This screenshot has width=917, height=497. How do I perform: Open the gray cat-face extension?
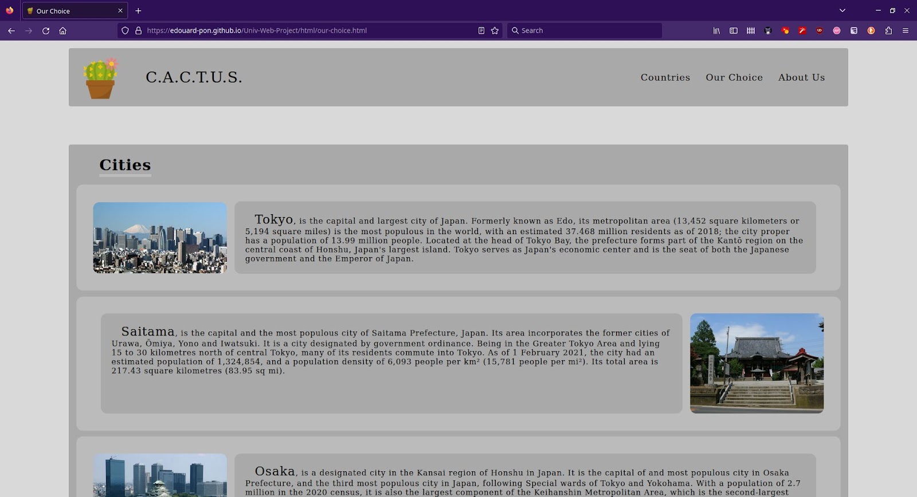[x=768, y=30]
